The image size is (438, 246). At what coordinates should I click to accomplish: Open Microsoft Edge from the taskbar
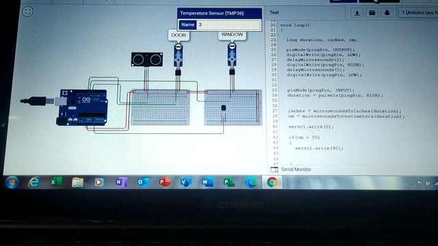click(250, 182)
